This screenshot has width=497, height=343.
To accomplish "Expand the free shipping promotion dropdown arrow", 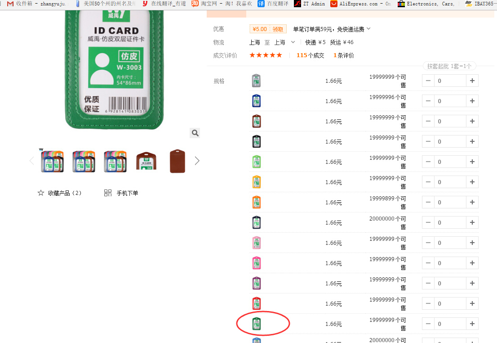I will coord(368,29).
